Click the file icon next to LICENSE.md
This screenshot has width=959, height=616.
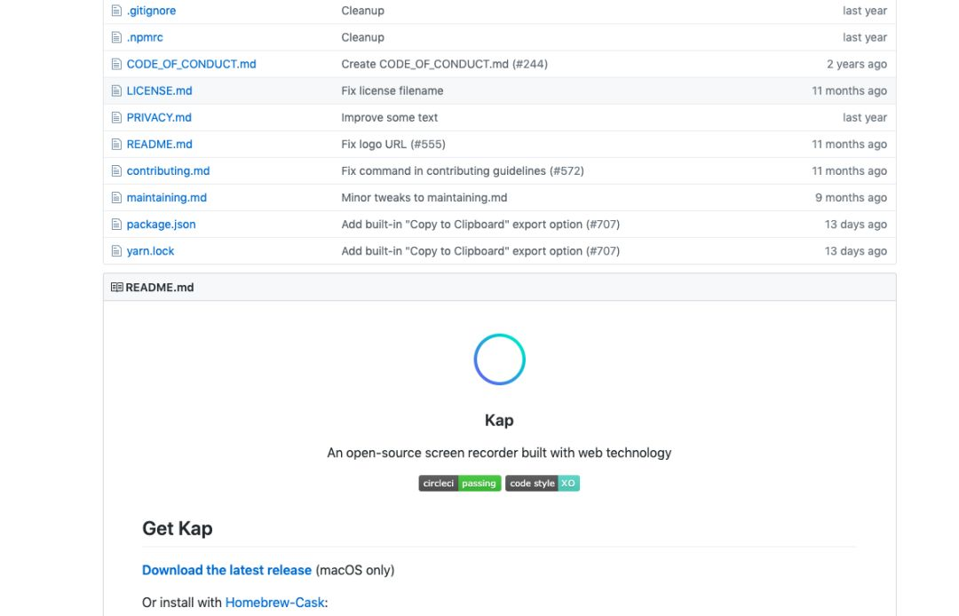coord(116,91)
